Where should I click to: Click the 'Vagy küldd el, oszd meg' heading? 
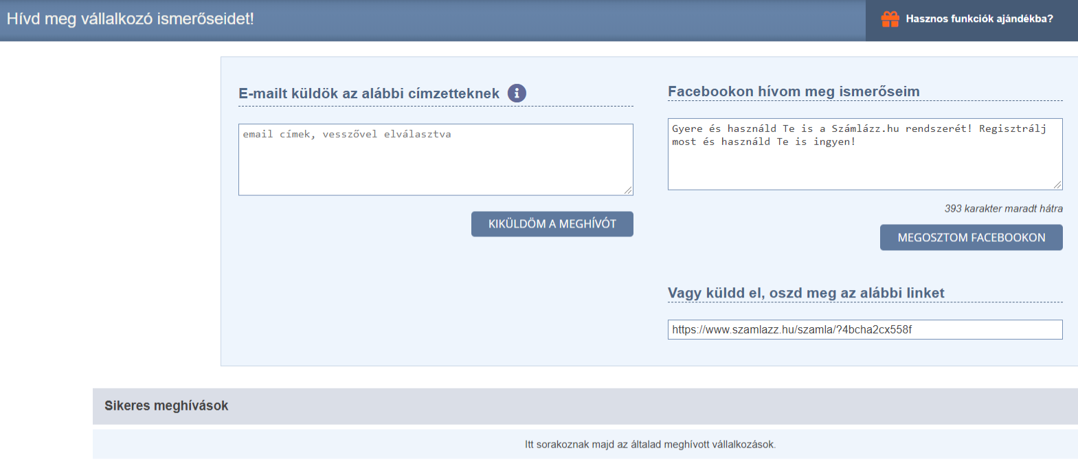click(806, 293)
